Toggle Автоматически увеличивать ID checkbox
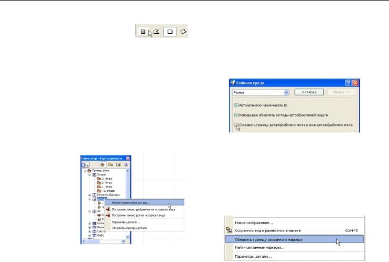Screen dimensions: 389x262 [236, 105]
